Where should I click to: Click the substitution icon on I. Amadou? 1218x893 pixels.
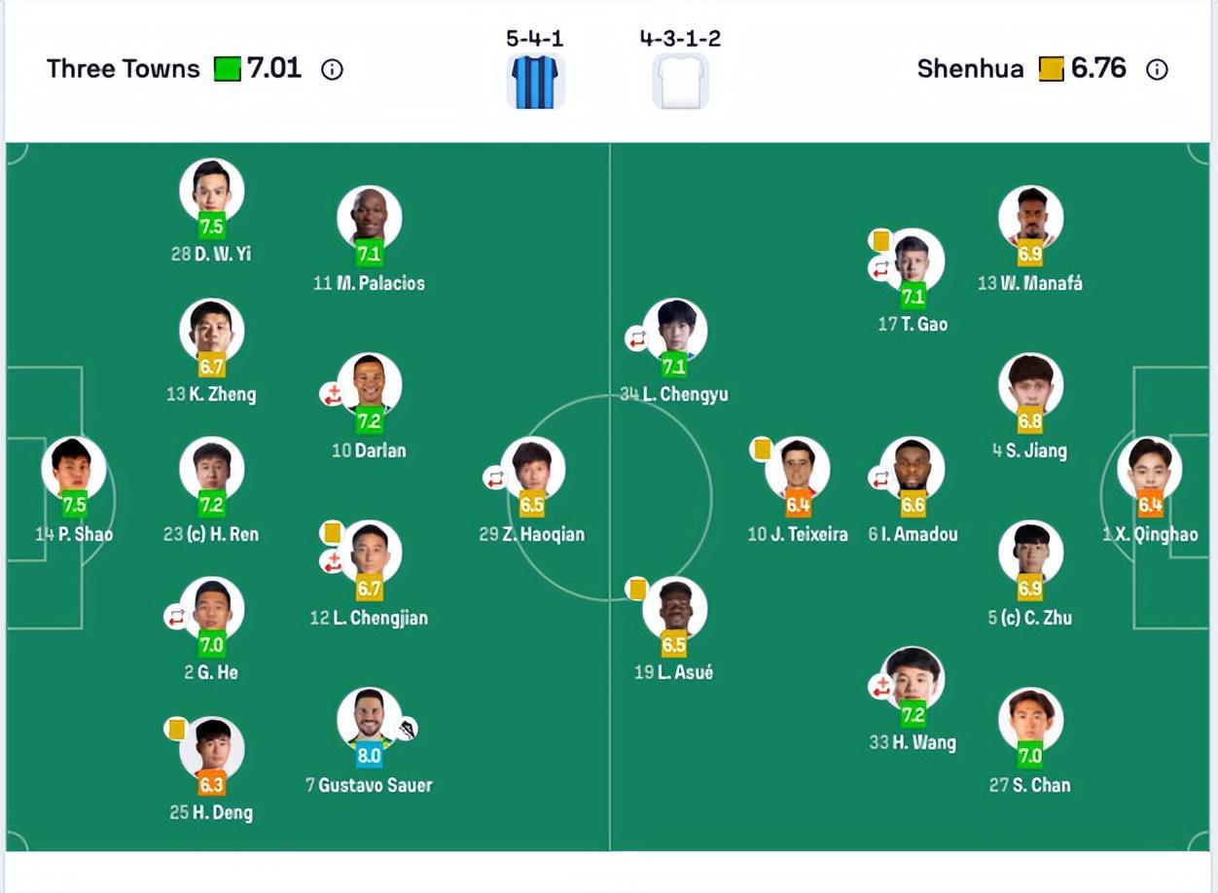[879, 479]
